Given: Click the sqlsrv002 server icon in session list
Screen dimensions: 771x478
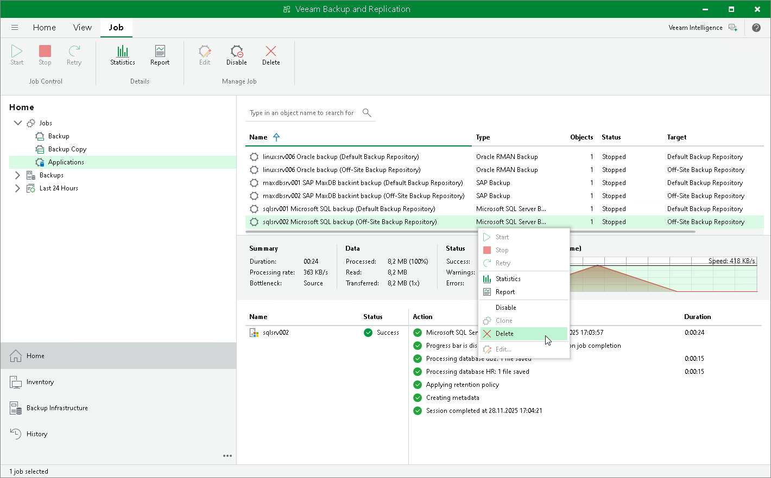Looking at the screenshot, I should click(x=254, y=333).
